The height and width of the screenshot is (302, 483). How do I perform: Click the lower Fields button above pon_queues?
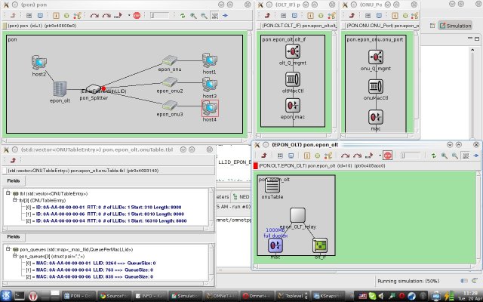[x=14, y=236]
